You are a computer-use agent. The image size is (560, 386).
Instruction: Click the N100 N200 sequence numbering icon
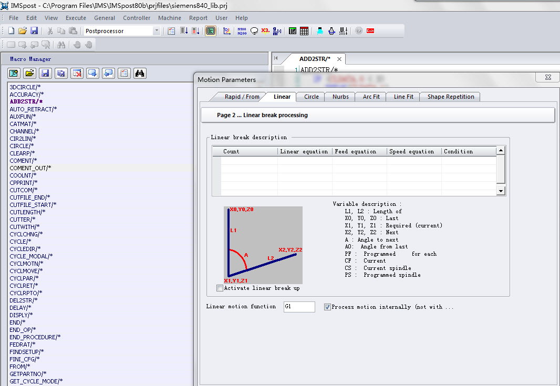[242, 31]
